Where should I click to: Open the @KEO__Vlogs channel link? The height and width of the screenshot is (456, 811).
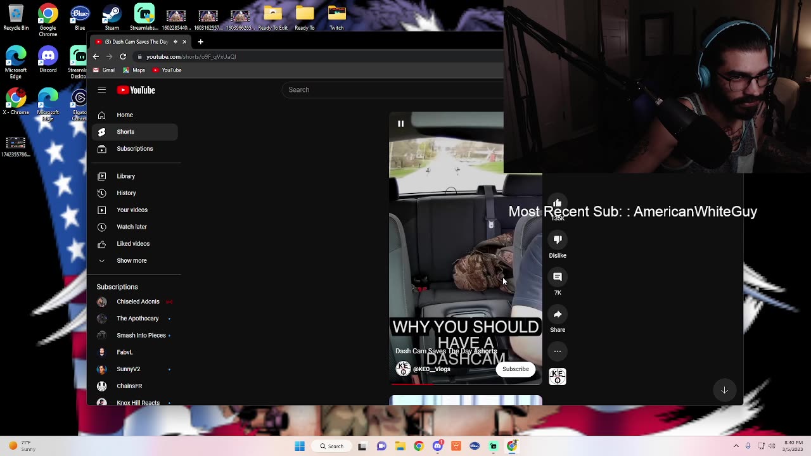point(431,369)
